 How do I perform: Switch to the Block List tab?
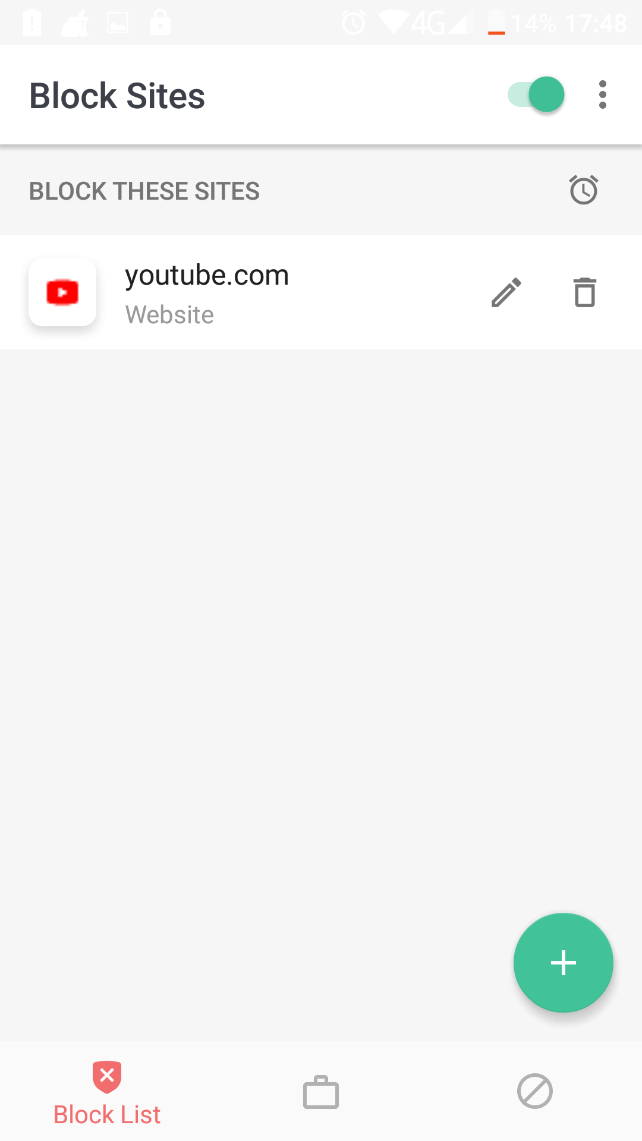click(107, 1092)
